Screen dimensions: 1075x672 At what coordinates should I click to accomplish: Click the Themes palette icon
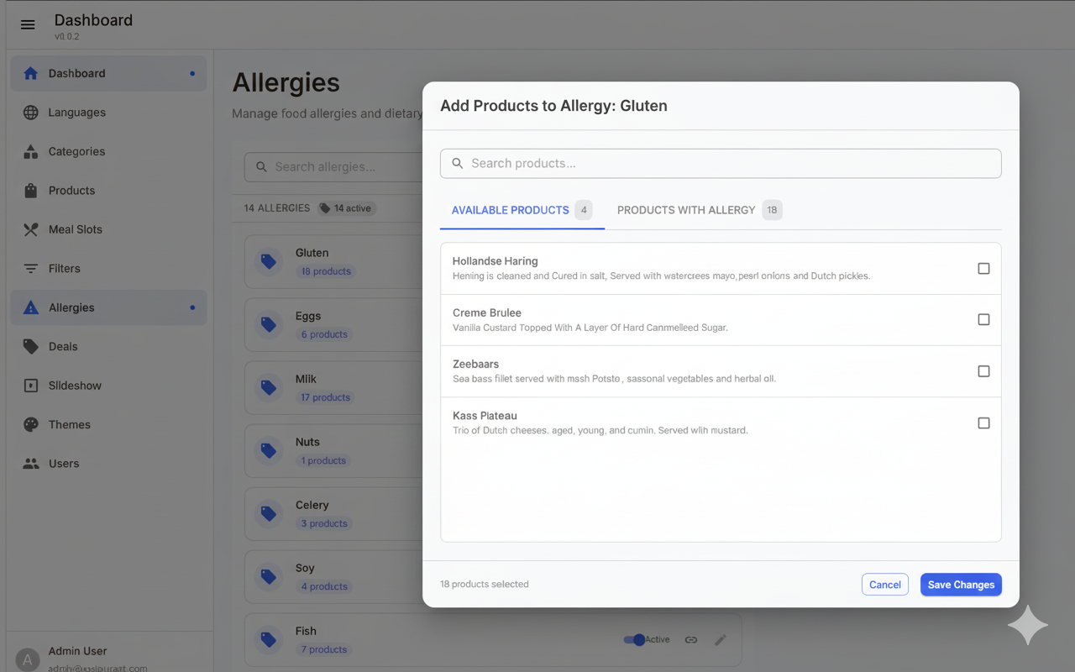tap(30, 424)
